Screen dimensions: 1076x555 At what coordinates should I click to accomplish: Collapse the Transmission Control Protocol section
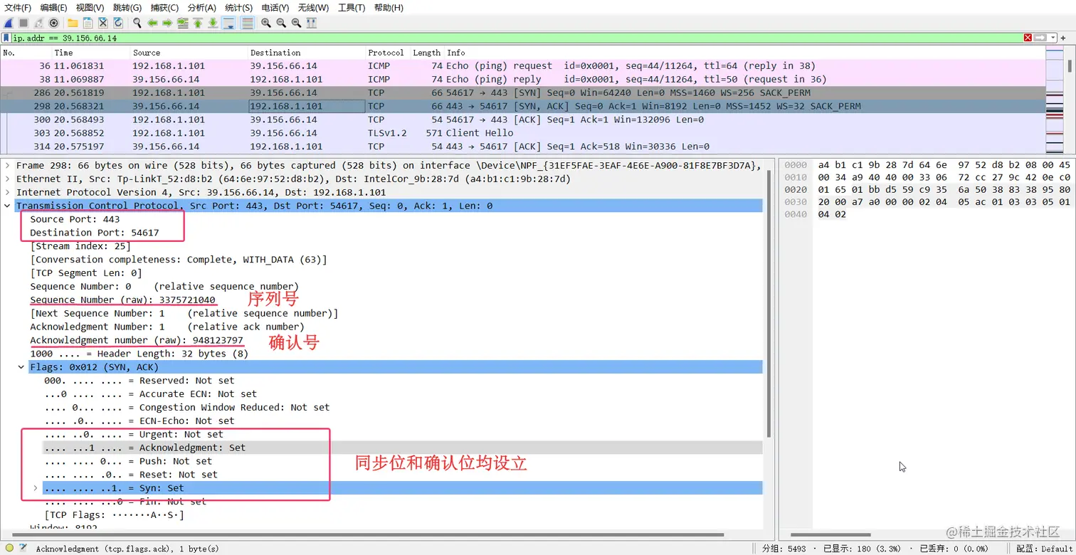8,206
